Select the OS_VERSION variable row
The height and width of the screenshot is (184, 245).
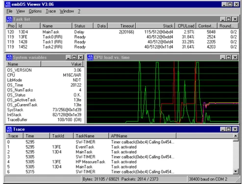(x=45, y=70)
